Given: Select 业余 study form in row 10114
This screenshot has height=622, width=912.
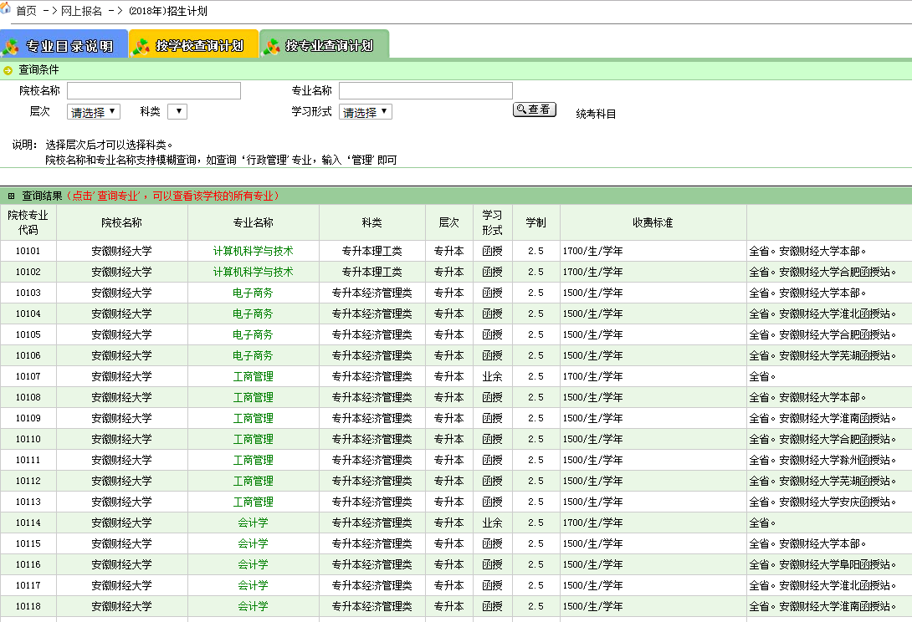Looking at the screenshot, I should pyautogui.click(x=492, y=523).
